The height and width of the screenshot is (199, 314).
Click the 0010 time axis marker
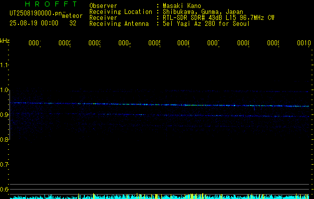pos(304,43)
